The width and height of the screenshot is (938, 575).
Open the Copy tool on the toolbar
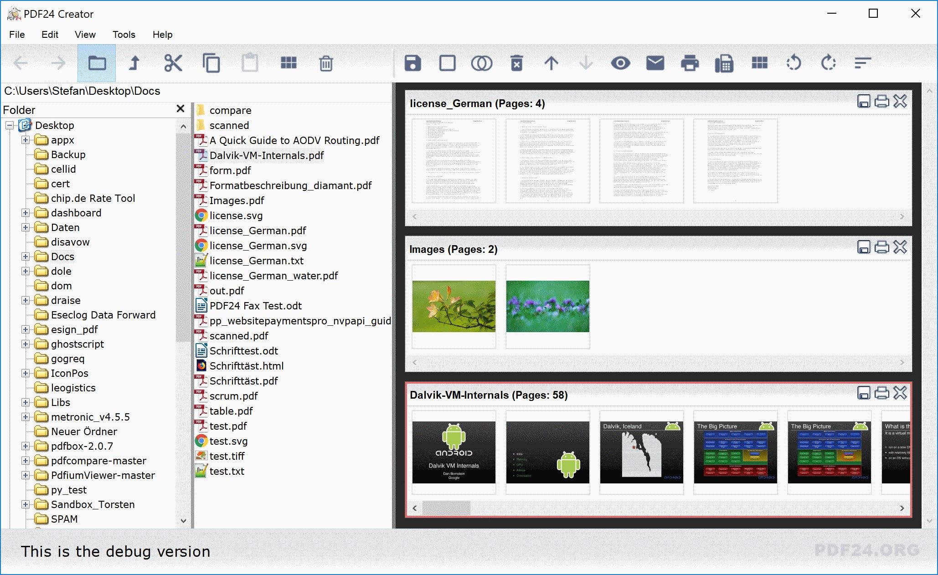tap(211, 63)
